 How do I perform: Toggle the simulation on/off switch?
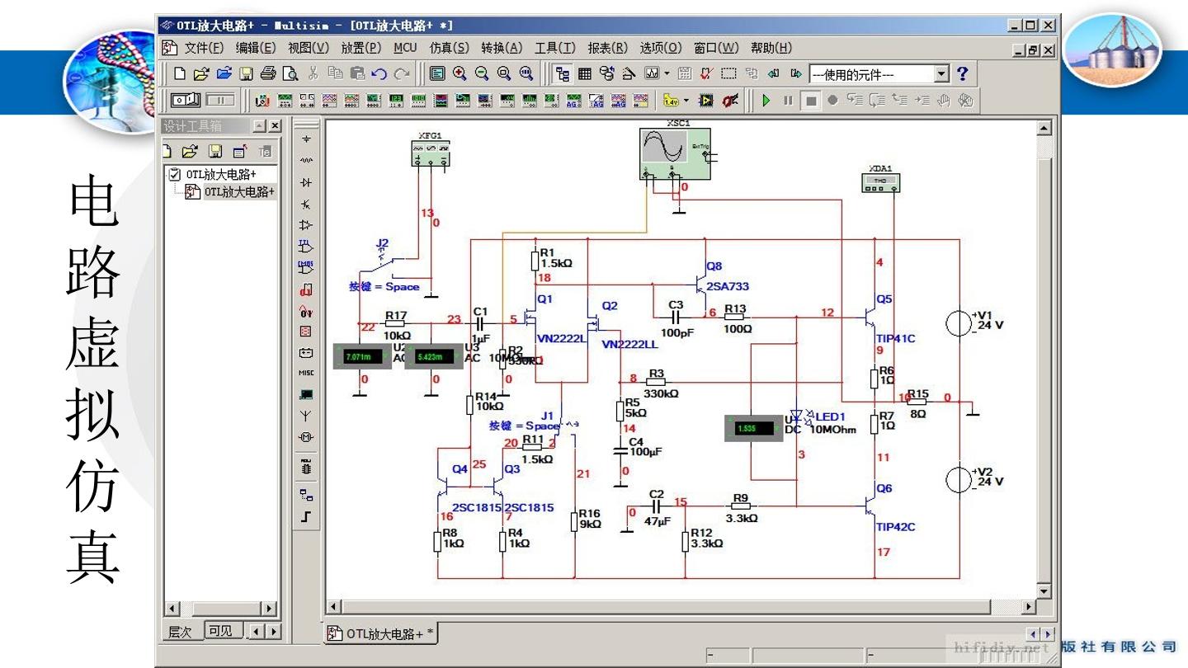tap(186, 101)
